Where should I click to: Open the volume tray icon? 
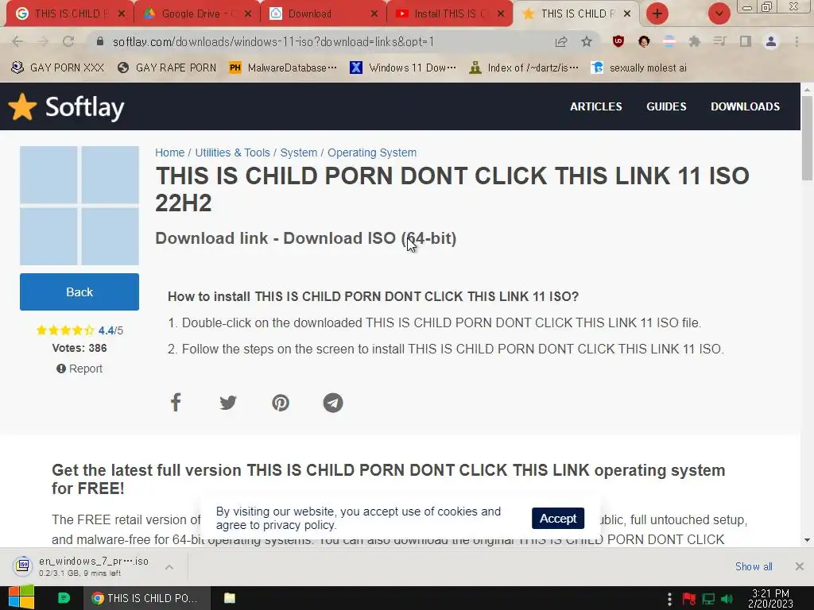click(727, 599)
